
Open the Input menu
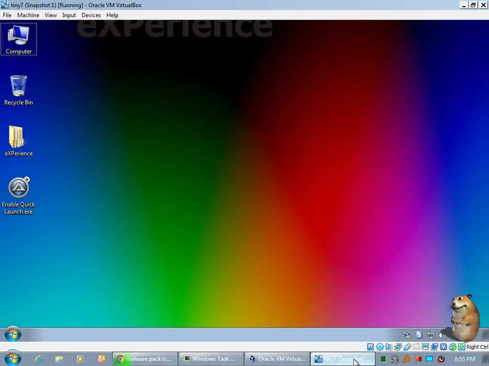69,15
